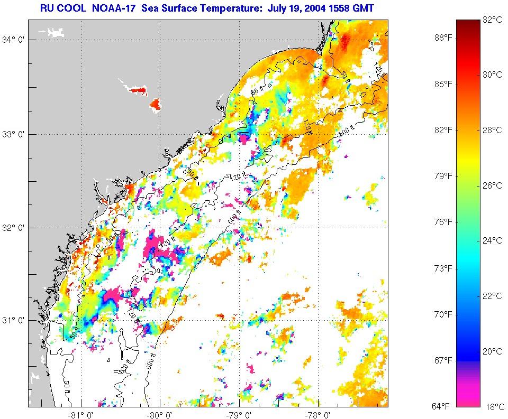The width and height of the screenshot is (508, 419).
Task: Click the 88°F scale label
Action: 443,38
